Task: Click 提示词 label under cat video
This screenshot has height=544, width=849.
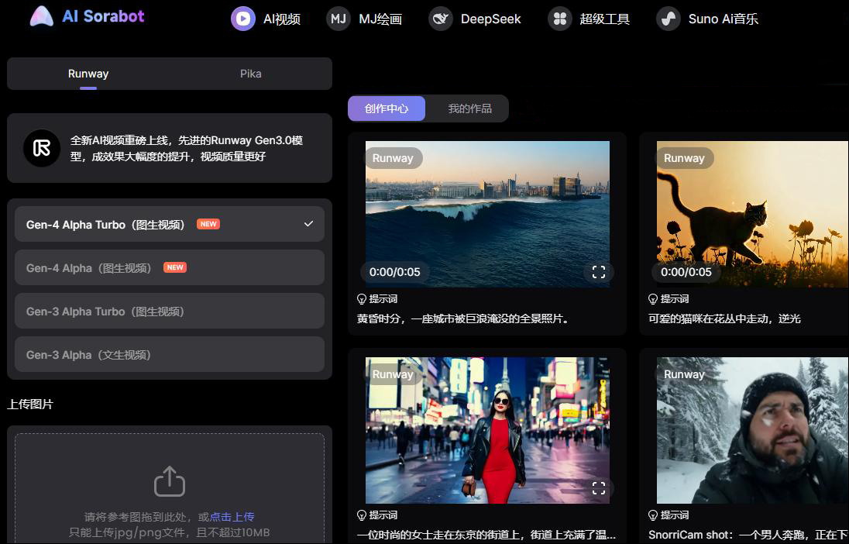Action: (x=675, y=299)
